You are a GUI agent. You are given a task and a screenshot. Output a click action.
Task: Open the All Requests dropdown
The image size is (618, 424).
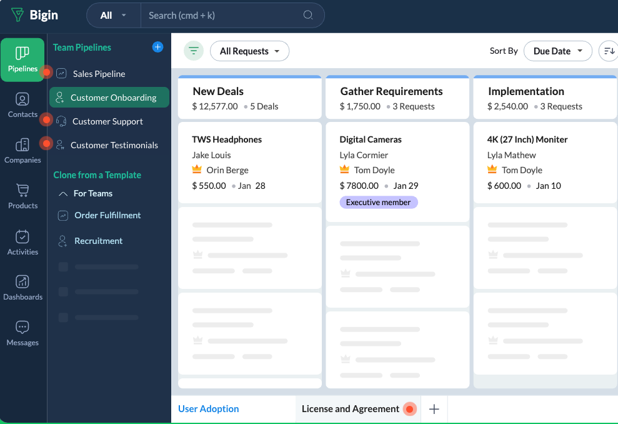249,51
